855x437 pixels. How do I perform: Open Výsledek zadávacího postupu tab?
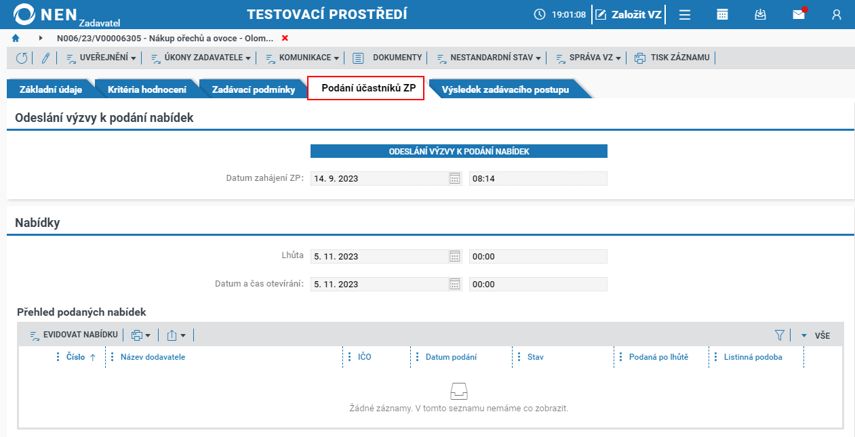505,89
